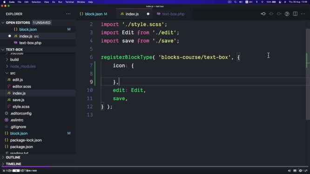Viewport: 310px width, 174px height.
Task: Open the editor More Actions menu
Action: pos(303,14)
